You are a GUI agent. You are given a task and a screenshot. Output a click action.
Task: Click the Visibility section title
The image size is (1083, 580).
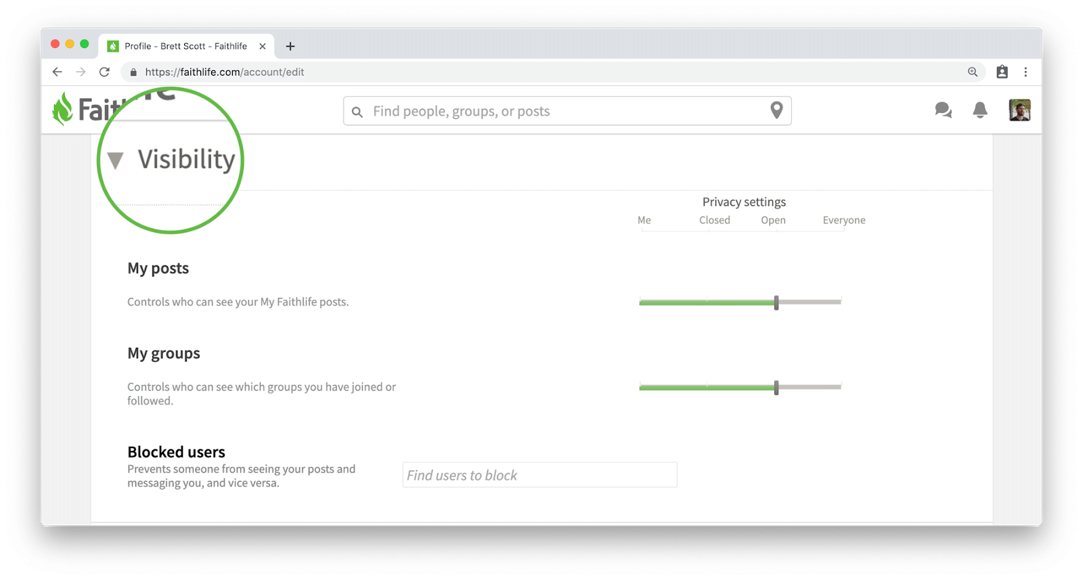click(x=187, y=160)
